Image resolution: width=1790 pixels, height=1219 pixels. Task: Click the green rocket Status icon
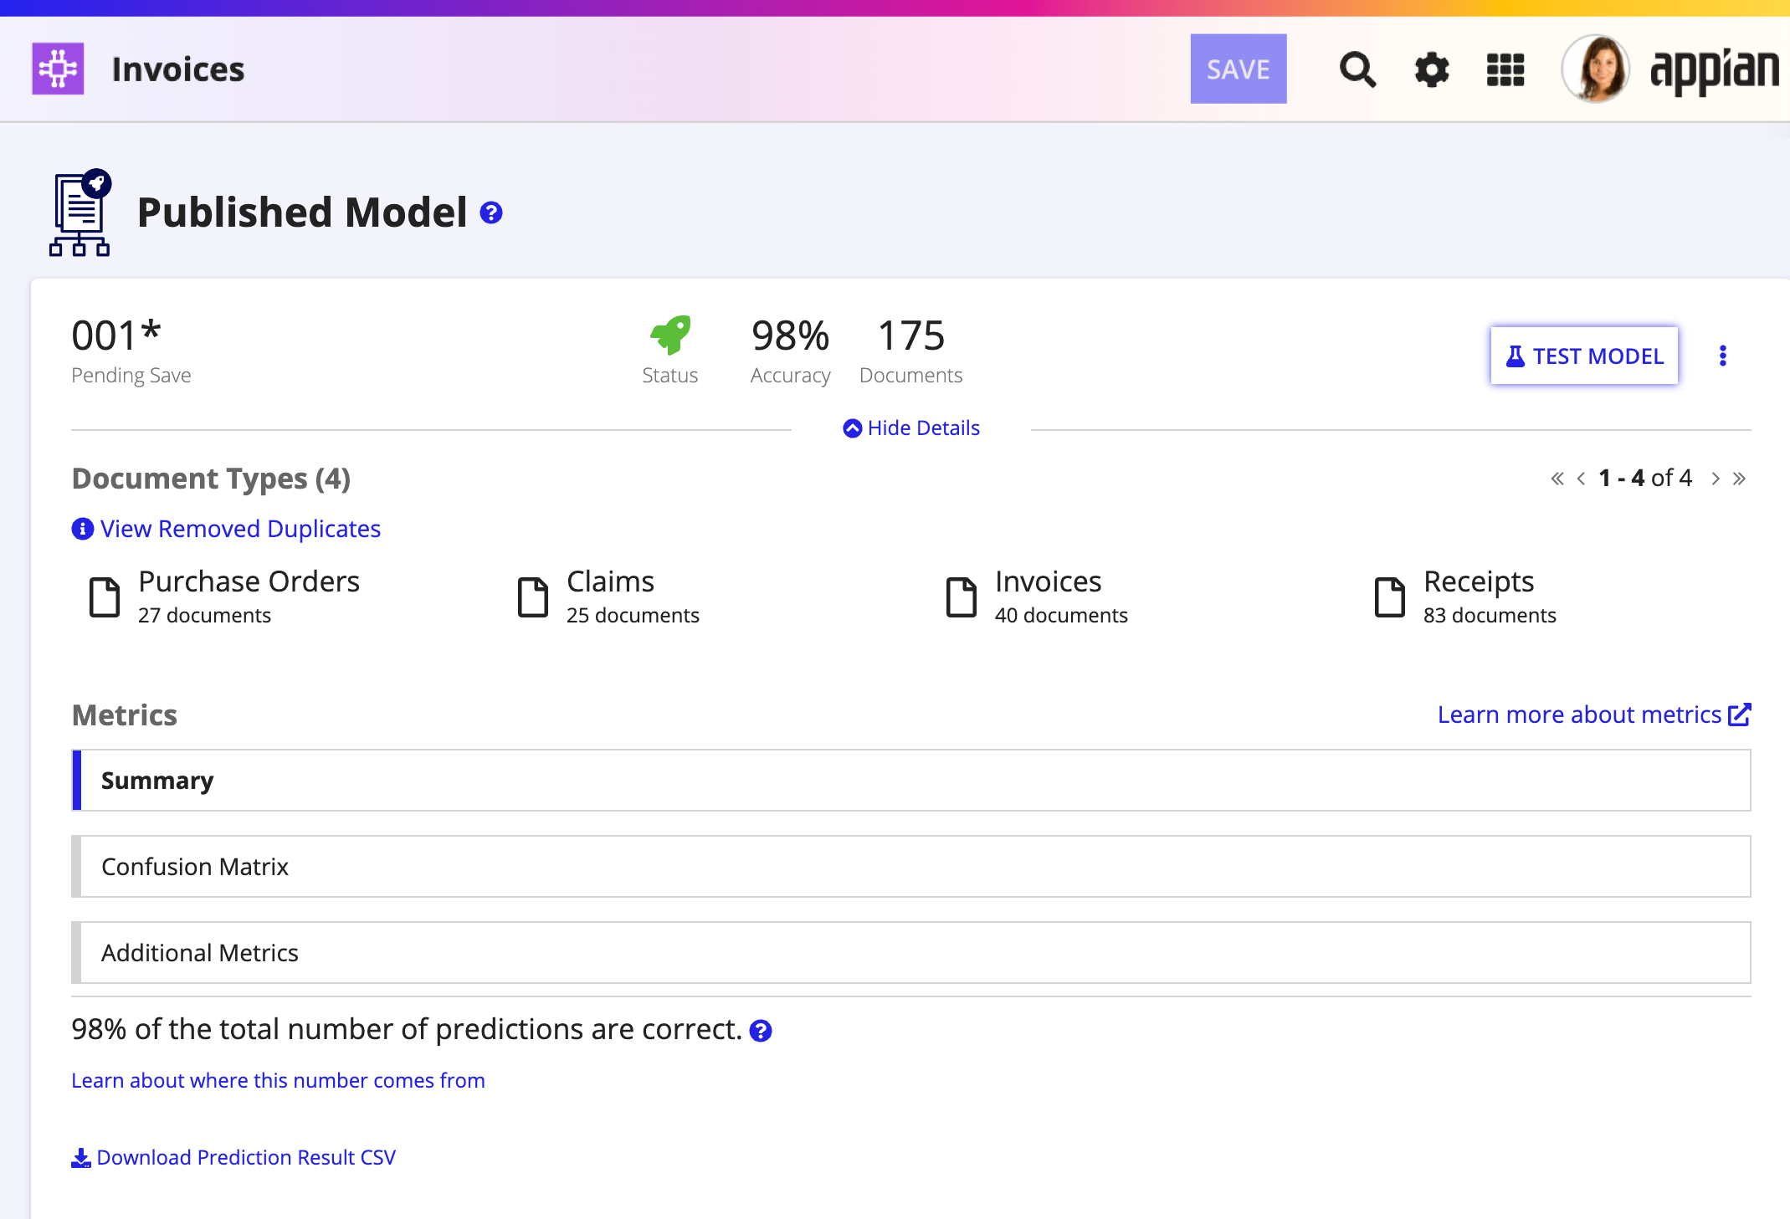click(670, 335)
